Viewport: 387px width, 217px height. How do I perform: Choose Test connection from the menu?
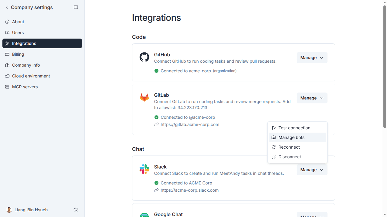click(298, 128)
